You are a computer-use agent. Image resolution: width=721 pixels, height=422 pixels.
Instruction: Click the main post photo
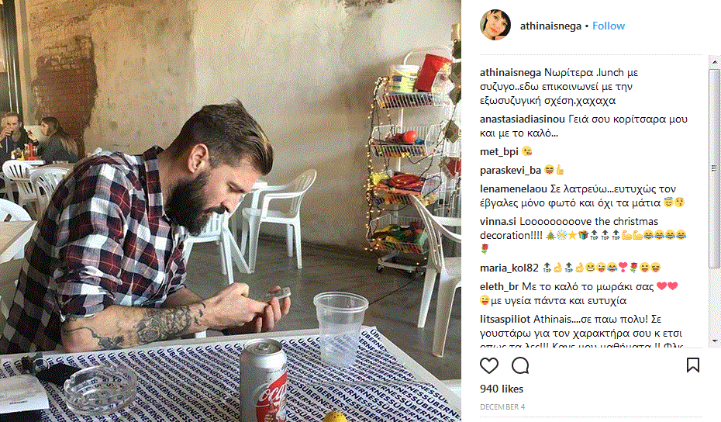230,211
